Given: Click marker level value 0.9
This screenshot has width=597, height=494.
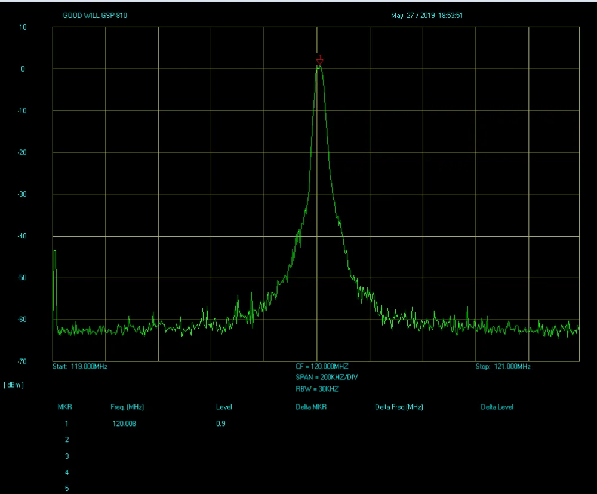Looking at the screenshot, I should pos(221,424).
